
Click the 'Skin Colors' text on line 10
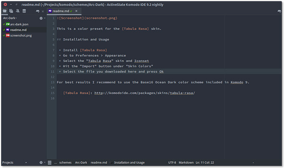[x=140, y=66]
